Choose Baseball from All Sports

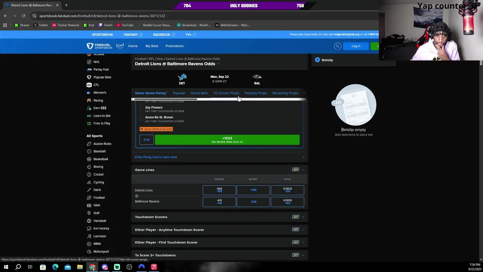pyautogui.click(x=99, y=151)
